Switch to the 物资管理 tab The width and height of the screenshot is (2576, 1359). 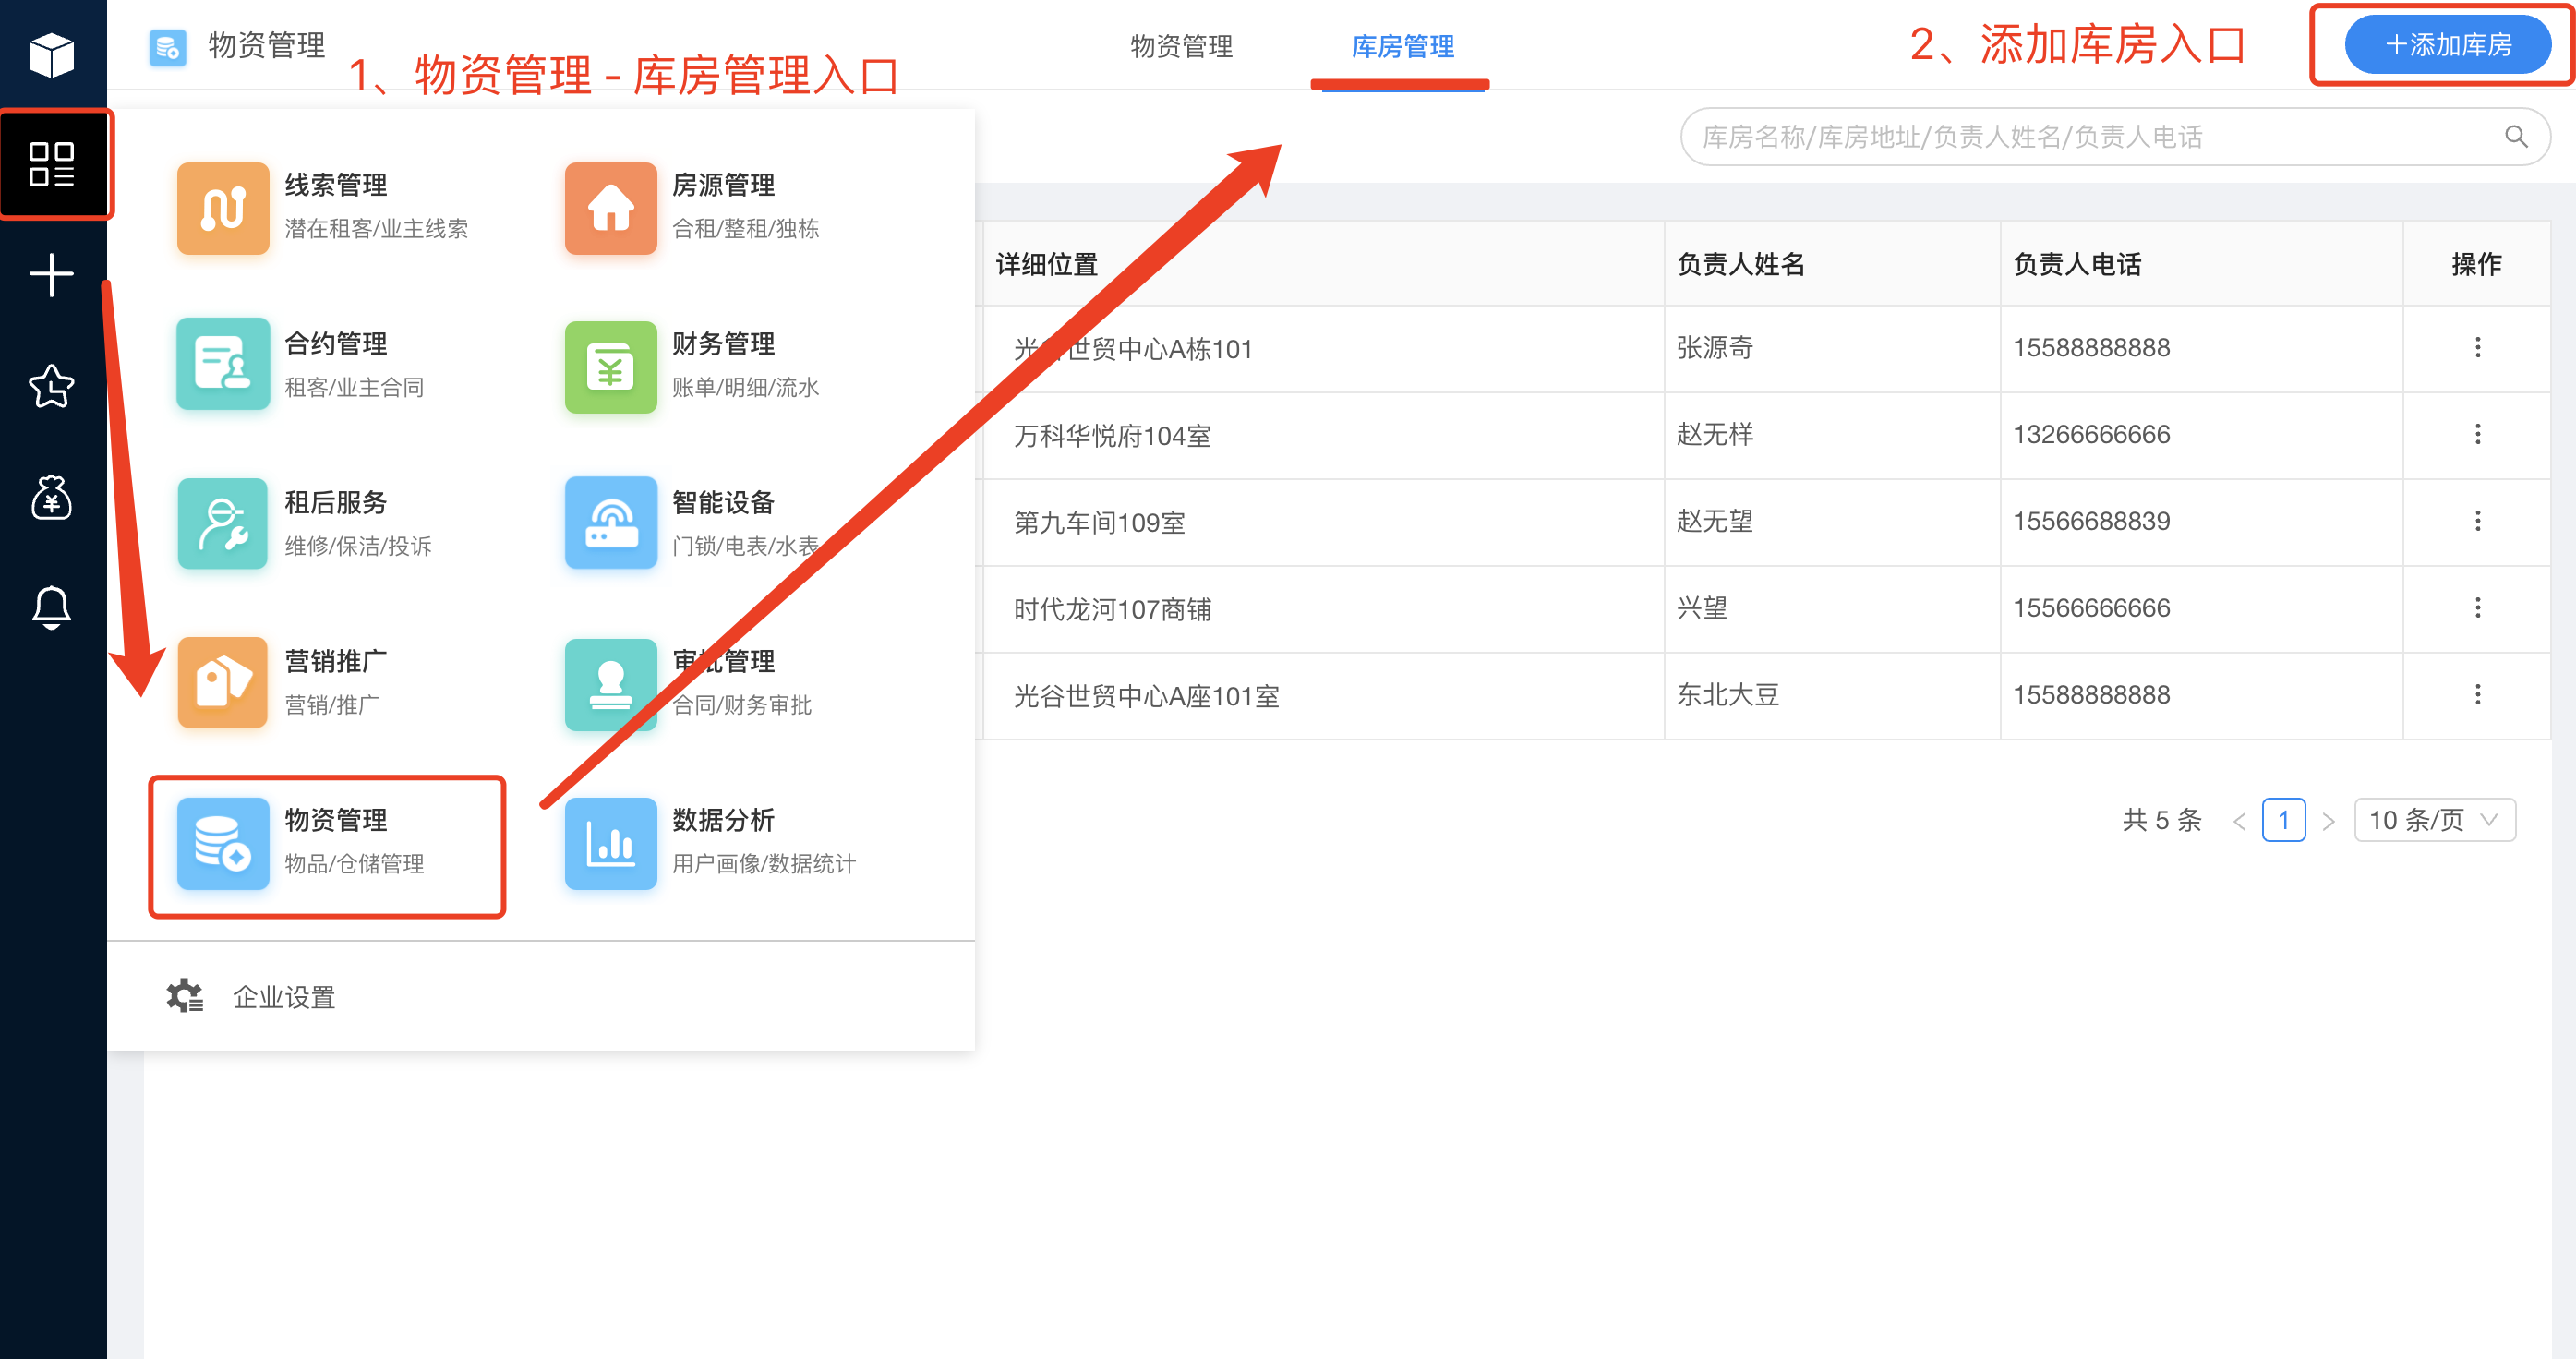1181,46
